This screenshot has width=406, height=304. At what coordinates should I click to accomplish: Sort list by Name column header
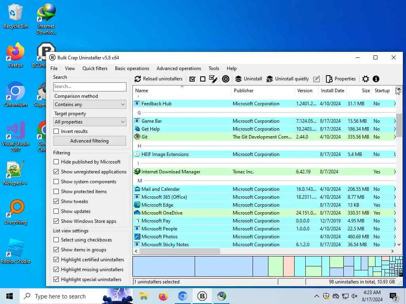(182, 91)
